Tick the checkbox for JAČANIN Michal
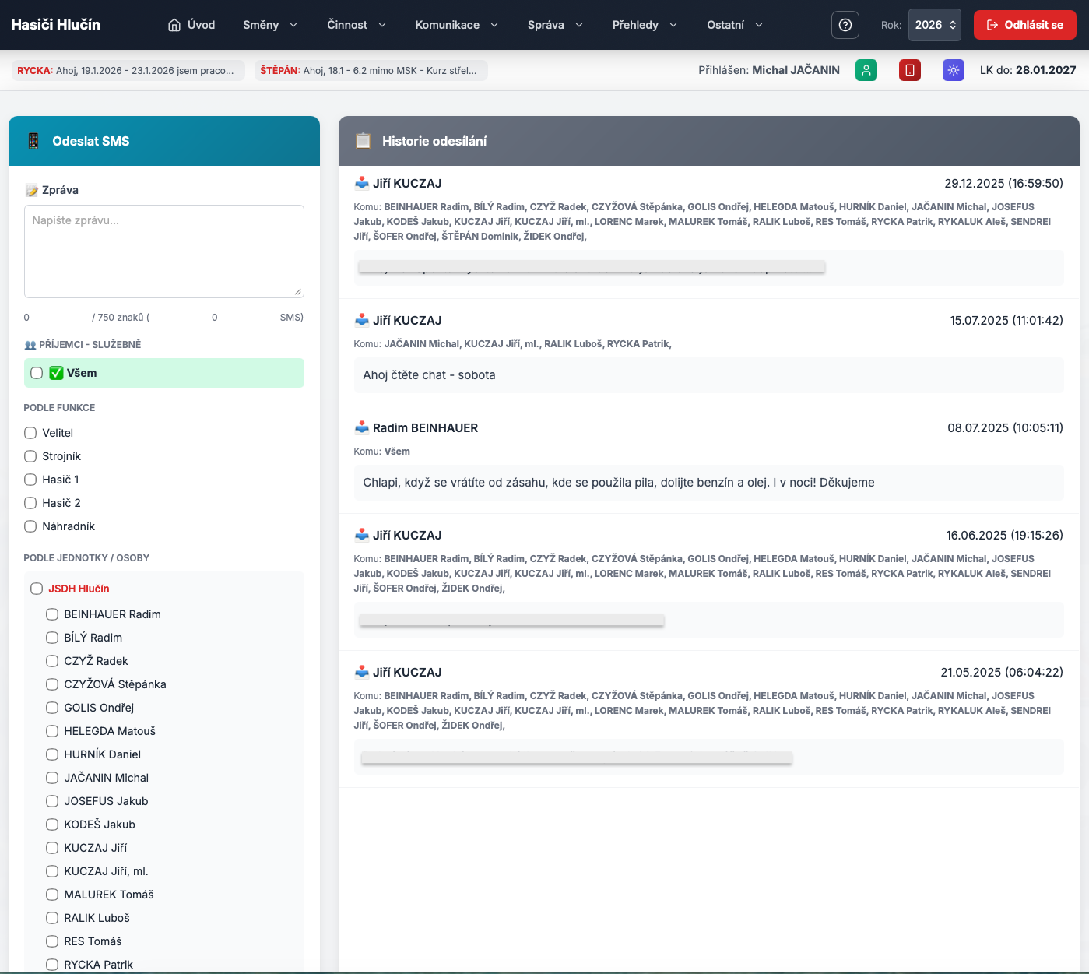 [52, 778]
